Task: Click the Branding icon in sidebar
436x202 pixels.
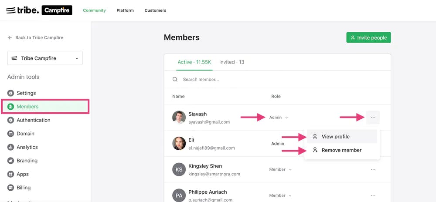Action: (x=11, y=161)
